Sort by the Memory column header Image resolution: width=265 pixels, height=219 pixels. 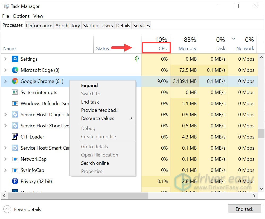(x=185, y=44)
